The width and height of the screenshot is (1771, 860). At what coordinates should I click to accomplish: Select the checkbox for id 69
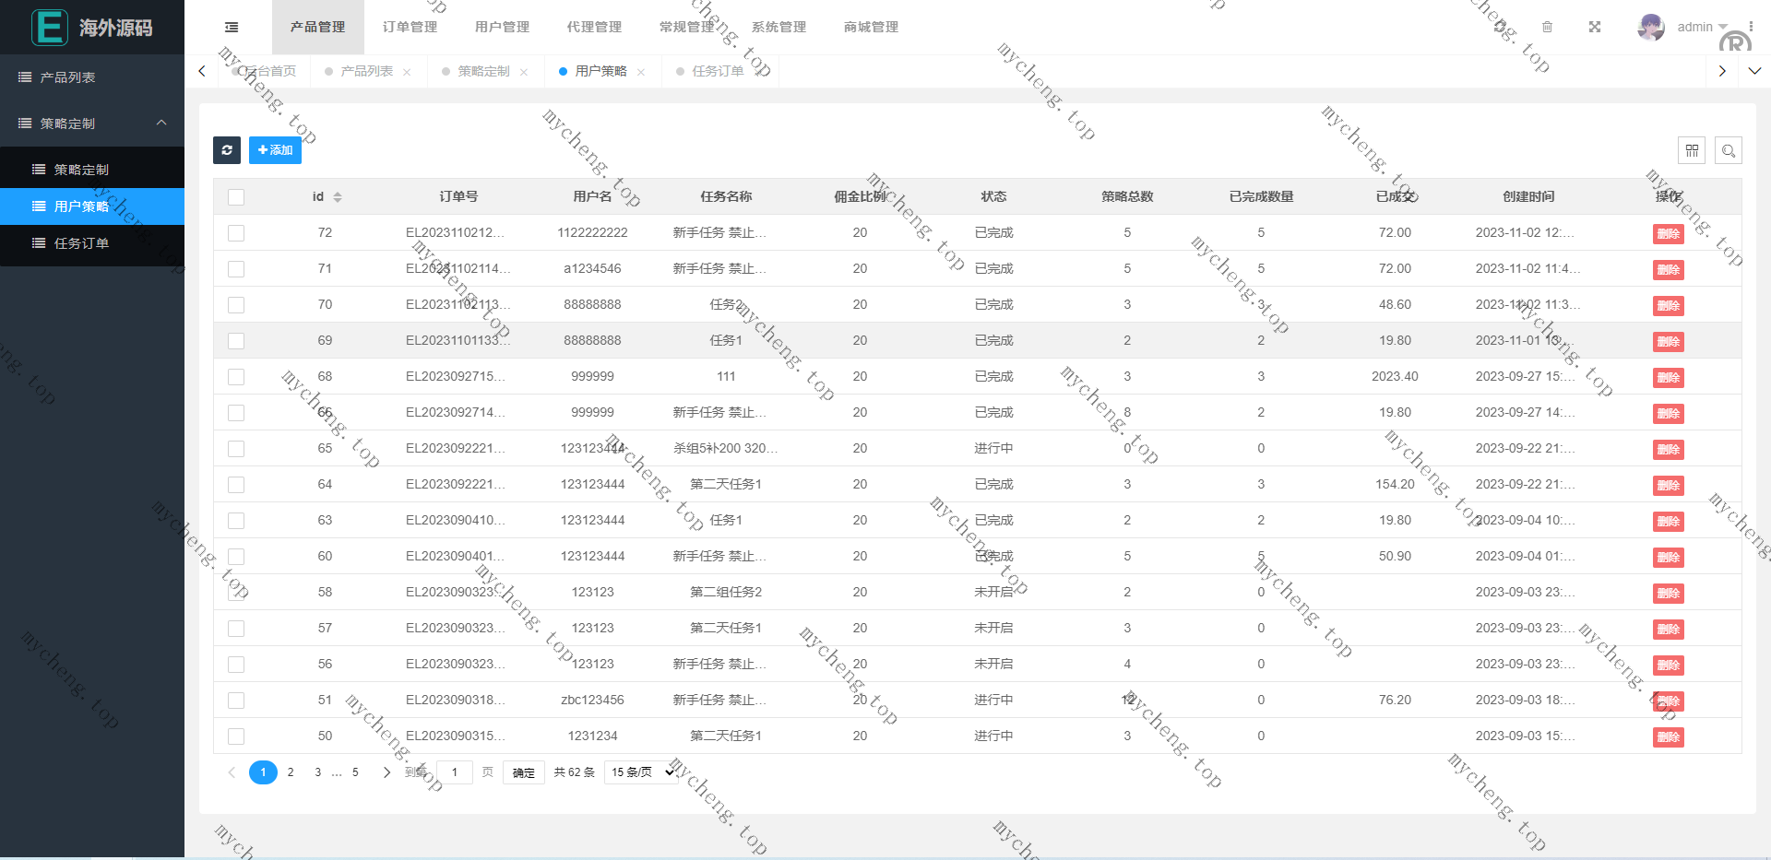point(236,341)
